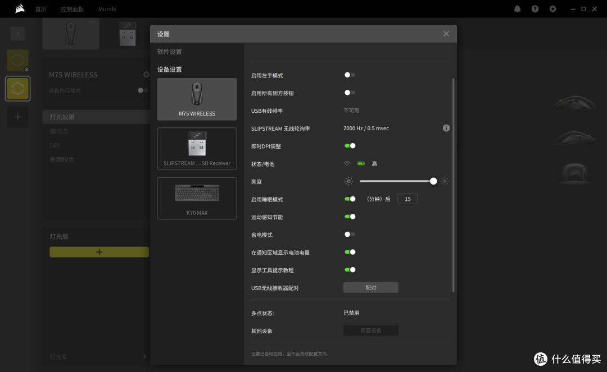607x372 pixels.
Task: Click the 不可用 USB wired rate value
Action: point(351,111)
